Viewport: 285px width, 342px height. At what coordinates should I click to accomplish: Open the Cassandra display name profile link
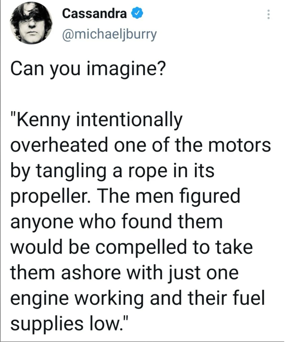pos(94,14)
